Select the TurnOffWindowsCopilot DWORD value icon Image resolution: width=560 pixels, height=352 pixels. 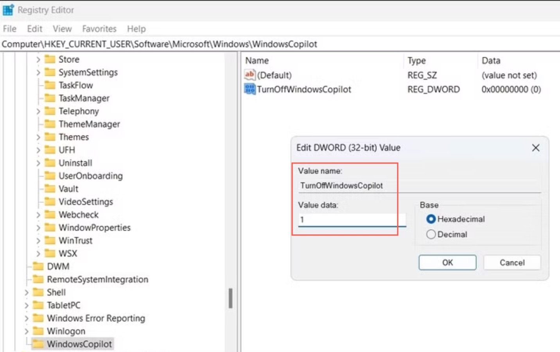coord(249,89)
